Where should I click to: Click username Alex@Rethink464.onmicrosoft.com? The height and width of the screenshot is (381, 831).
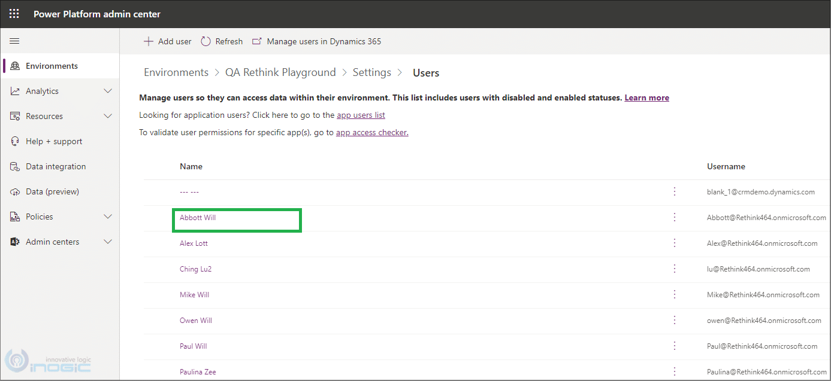click(x=762, y=243)
